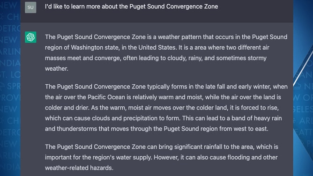
Task: Click the weather cloud icon at right edge
Action: [298, 86]
